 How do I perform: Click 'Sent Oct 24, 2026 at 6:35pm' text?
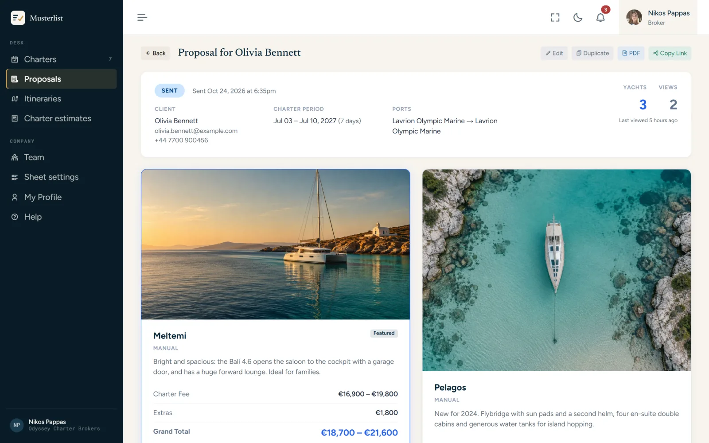(234, 91)
